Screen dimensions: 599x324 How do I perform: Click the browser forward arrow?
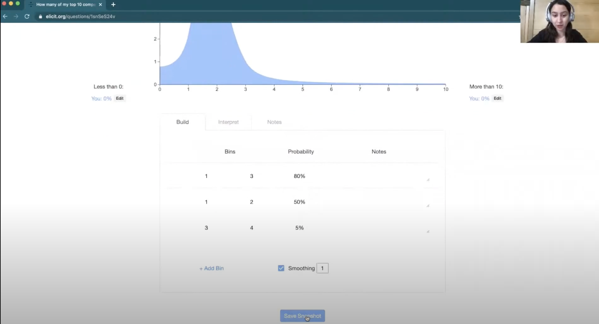[x=16, y=16]
